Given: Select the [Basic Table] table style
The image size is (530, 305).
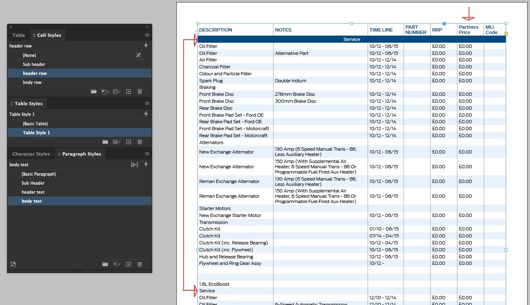Looking at the screenshot, I should [x=80, y=124].
